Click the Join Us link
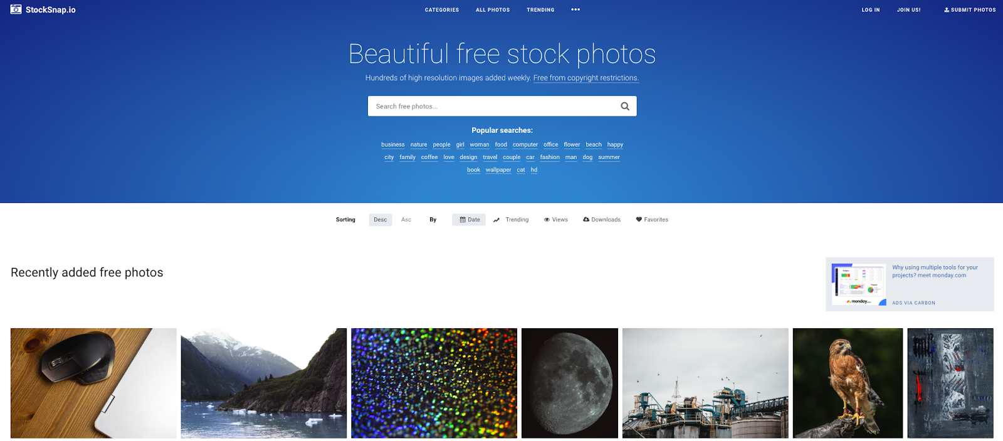 point(909,10)
